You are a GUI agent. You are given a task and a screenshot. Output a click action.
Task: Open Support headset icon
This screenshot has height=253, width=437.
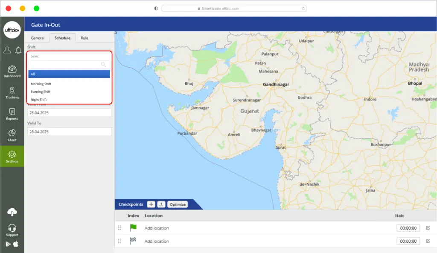tap(12, 230)
